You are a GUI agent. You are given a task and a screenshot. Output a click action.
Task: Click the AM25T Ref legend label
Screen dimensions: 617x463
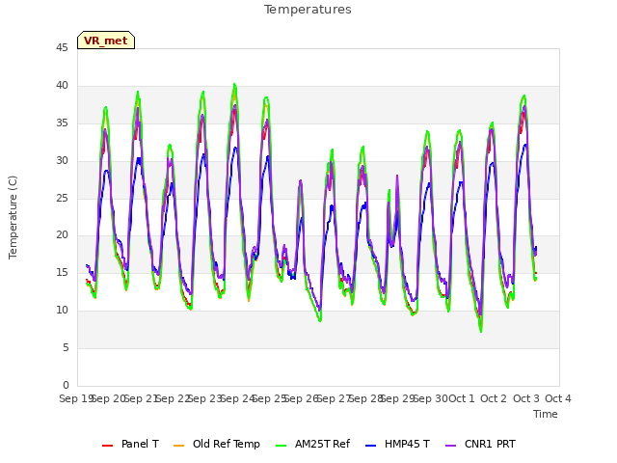322,444
